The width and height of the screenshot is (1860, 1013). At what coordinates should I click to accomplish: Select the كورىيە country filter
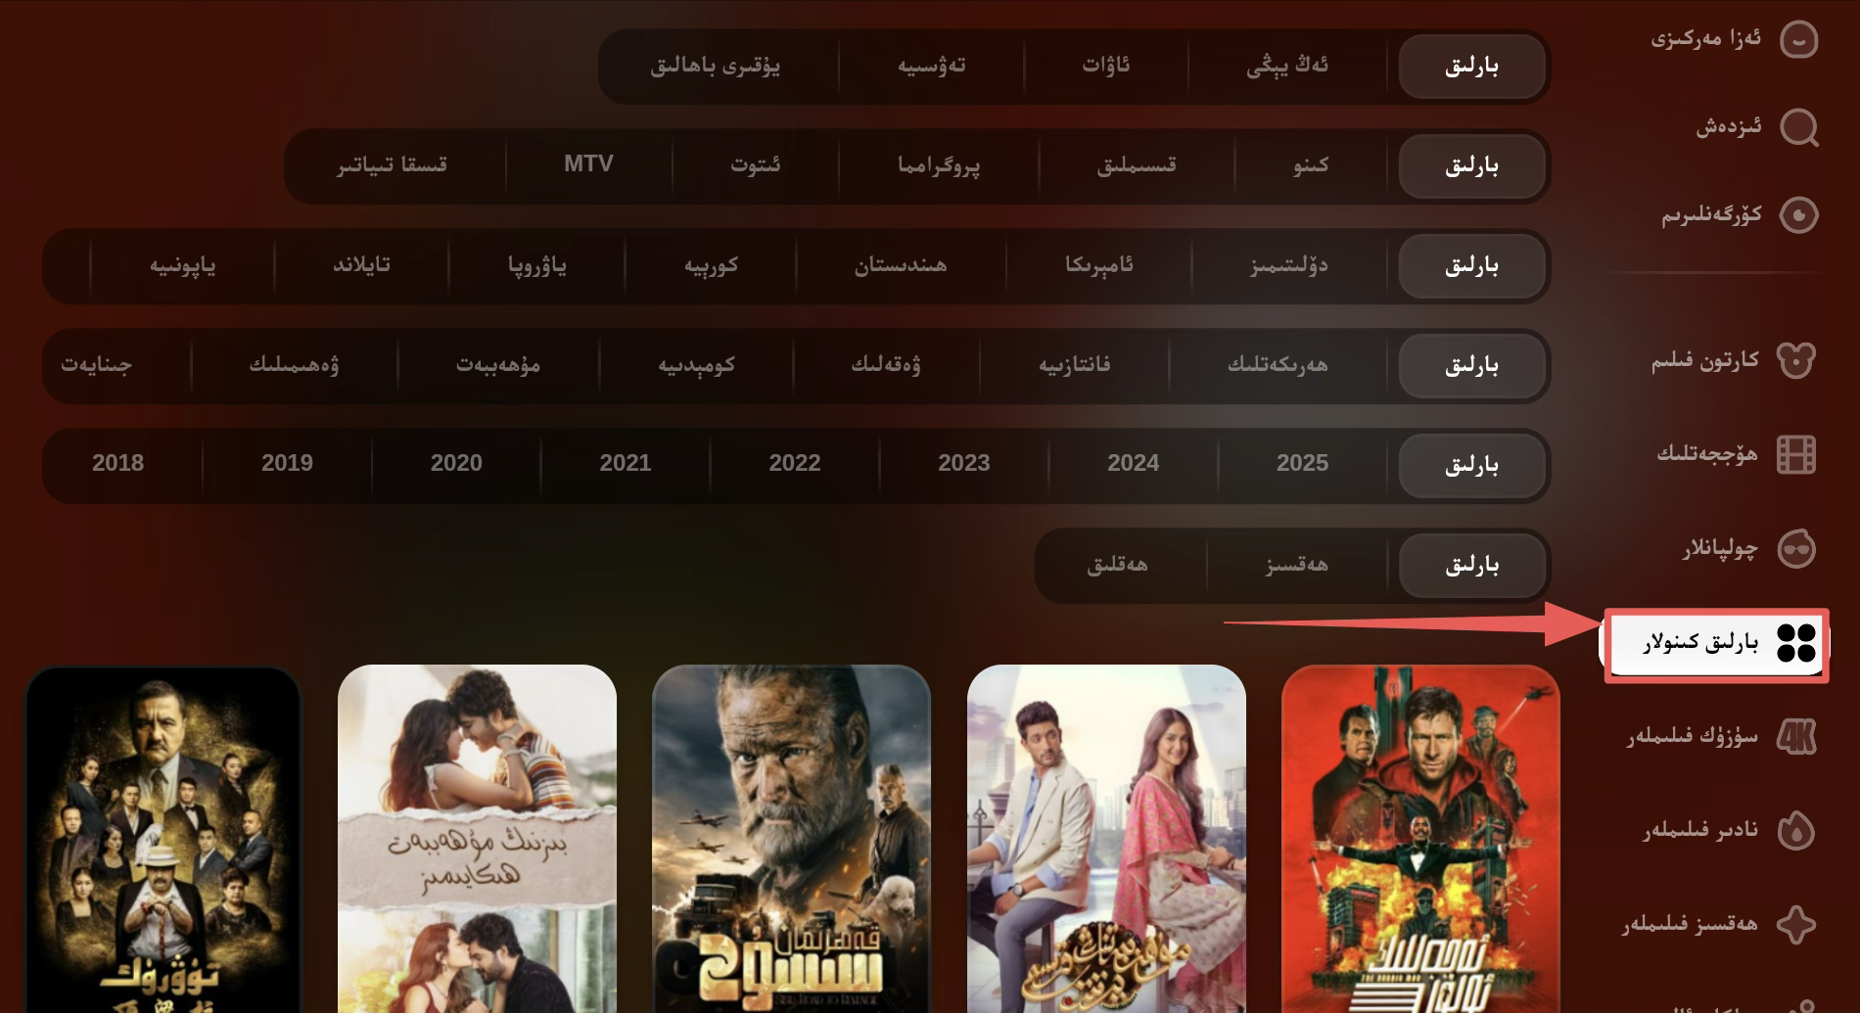click(712, 265)
